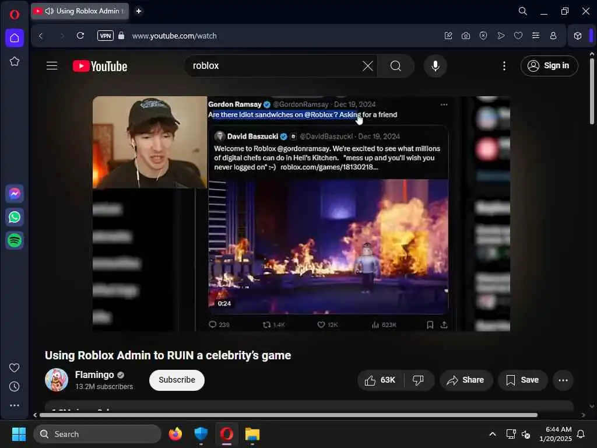
Task: Open Pinboards heart in the sidebar
Action: coord(14,367)
